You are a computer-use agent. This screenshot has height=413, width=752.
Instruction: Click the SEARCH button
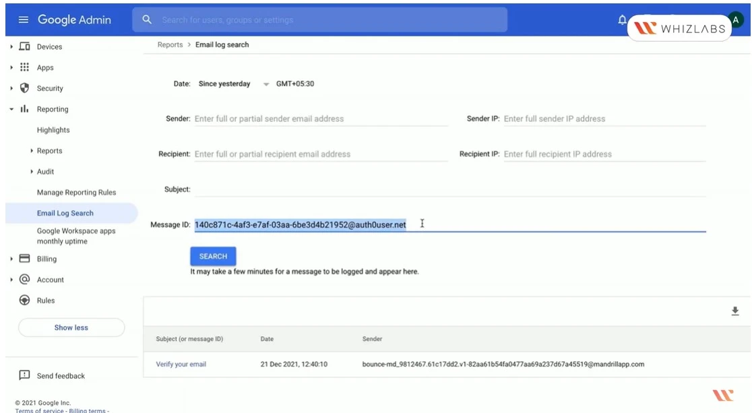[213, 256]
